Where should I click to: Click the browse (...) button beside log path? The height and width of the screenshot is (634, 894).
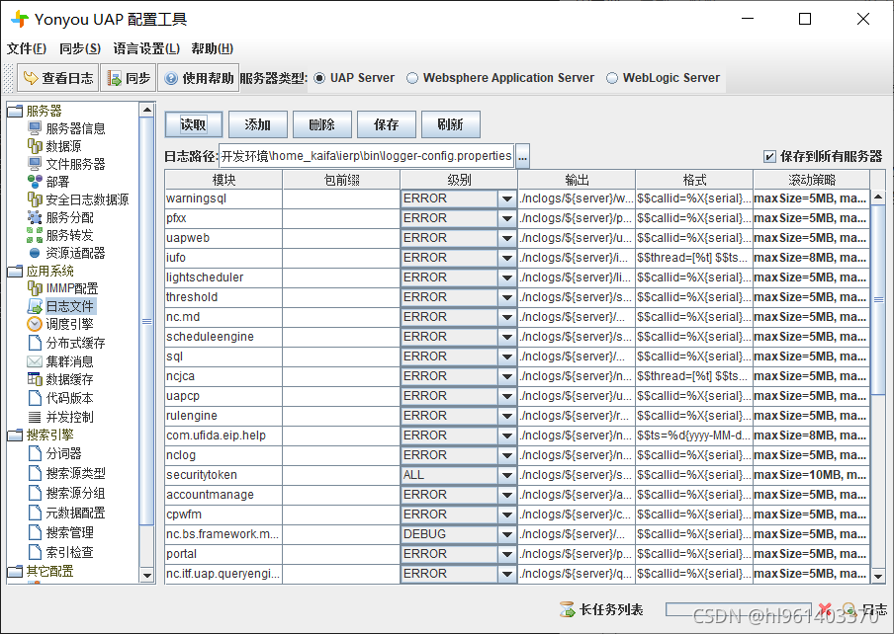tap(522, 156)
